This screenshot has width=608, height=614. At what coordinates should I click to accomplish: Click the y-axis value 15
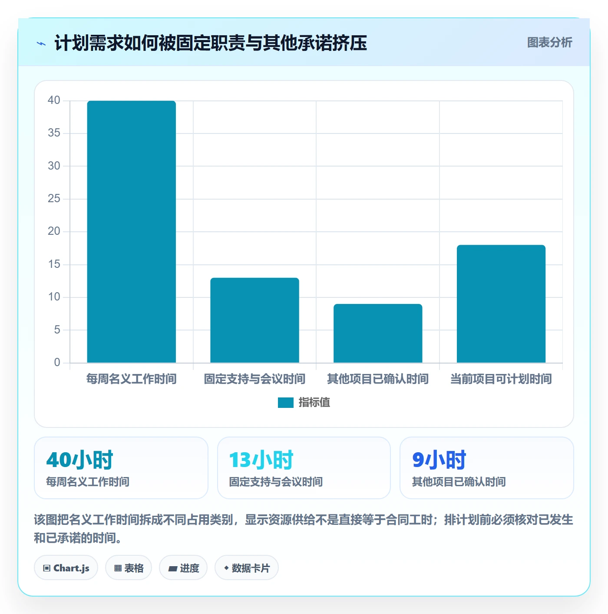[54, 264]
